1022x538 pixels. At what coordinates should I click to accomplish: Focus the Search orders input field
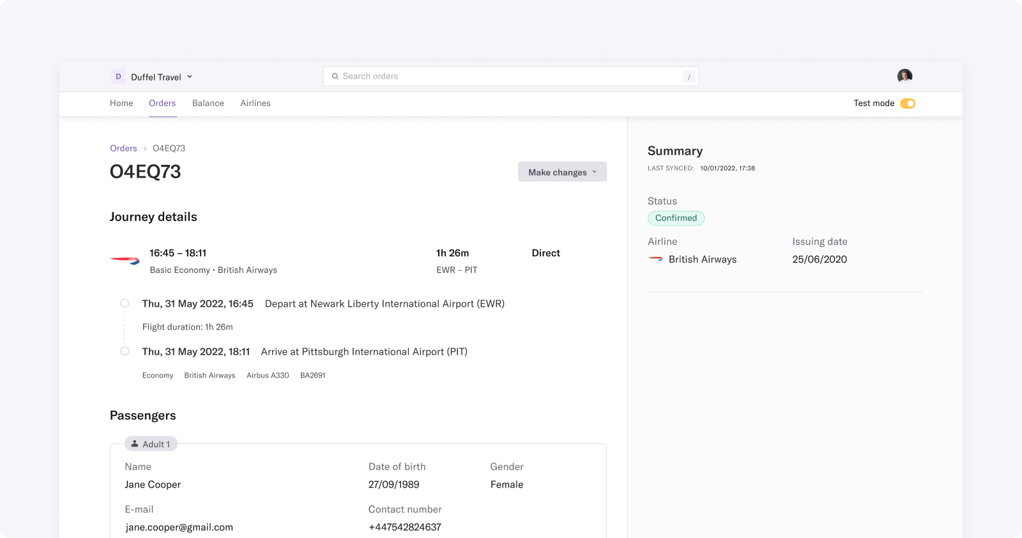tap(510, 77)
